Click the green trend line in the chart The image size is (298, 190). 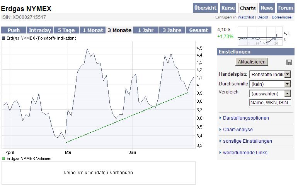point(127,117)
